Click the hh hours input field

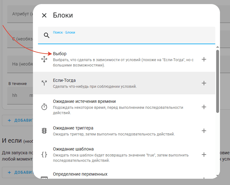tap(15, 95)
